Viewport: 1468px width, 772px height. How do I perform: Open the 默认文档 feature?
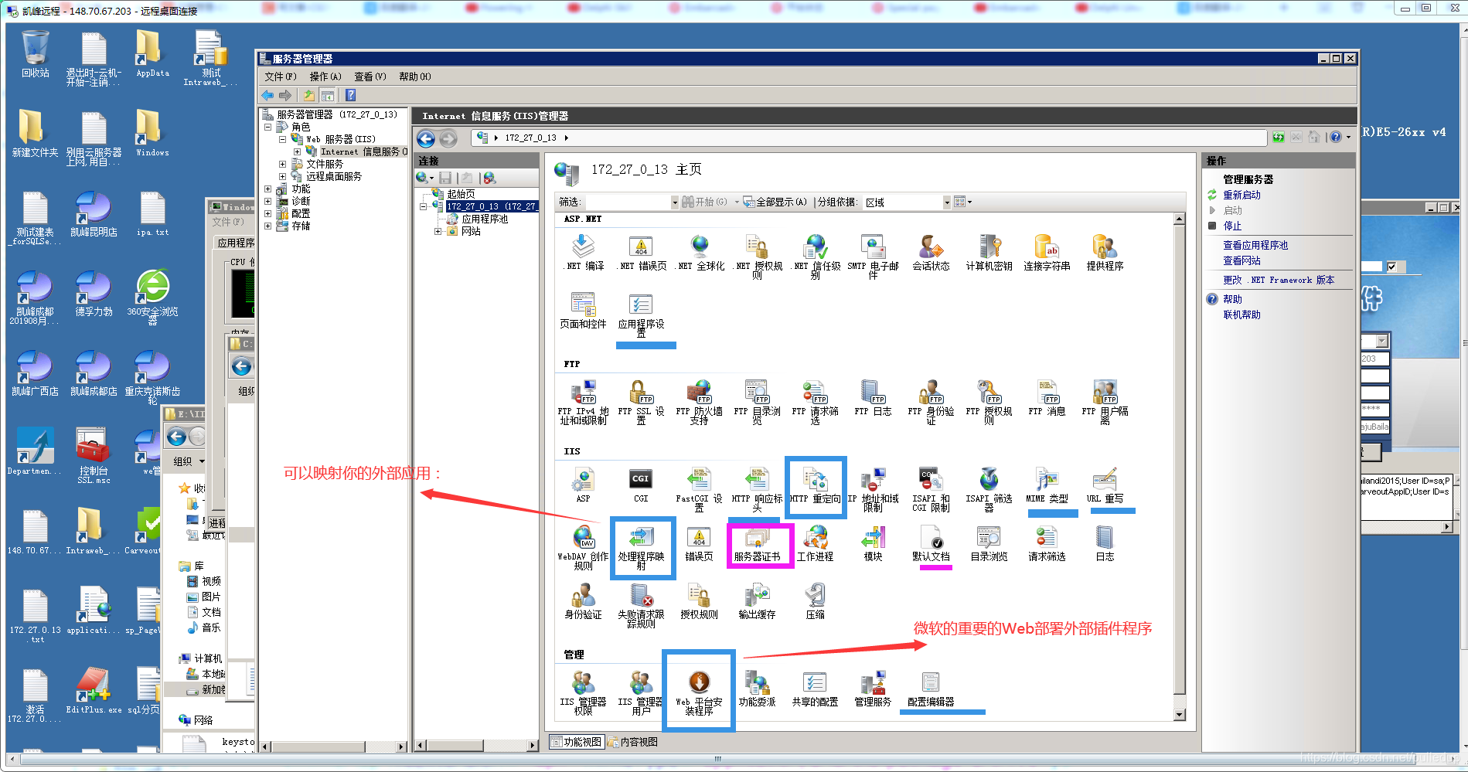[x=931, y=544]
